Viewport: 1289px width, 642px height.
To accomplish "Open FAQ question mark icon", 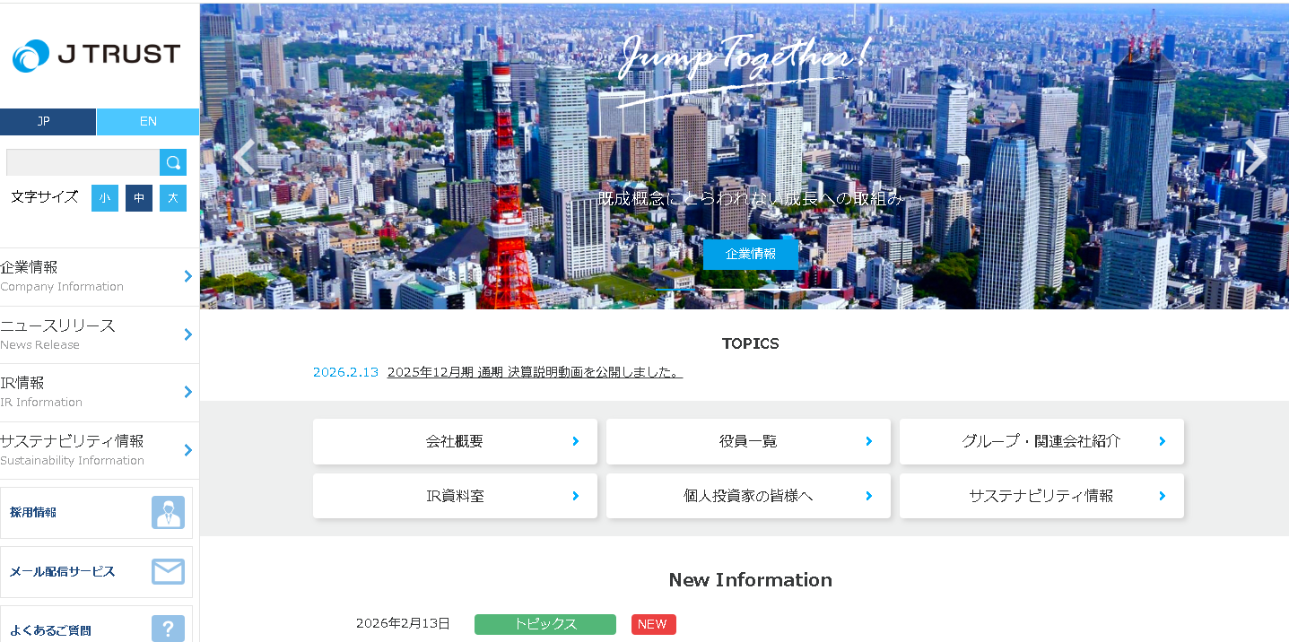I will click(x=168, y=629).
